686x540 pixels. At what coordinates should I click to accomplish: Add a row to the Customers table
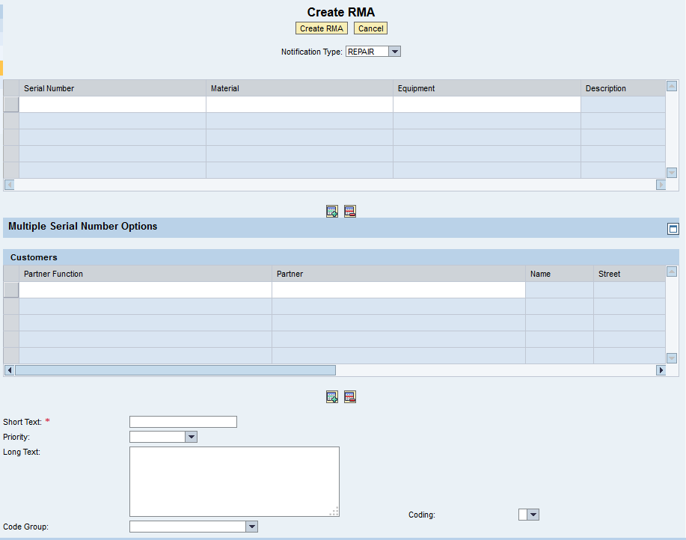pos(332,397)
